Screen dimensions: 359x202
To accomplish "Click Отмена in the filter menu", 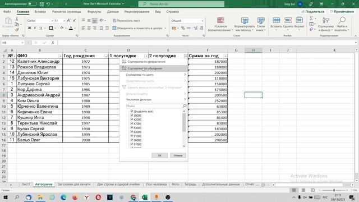I will pyautogui.click(x=178, y=155).
